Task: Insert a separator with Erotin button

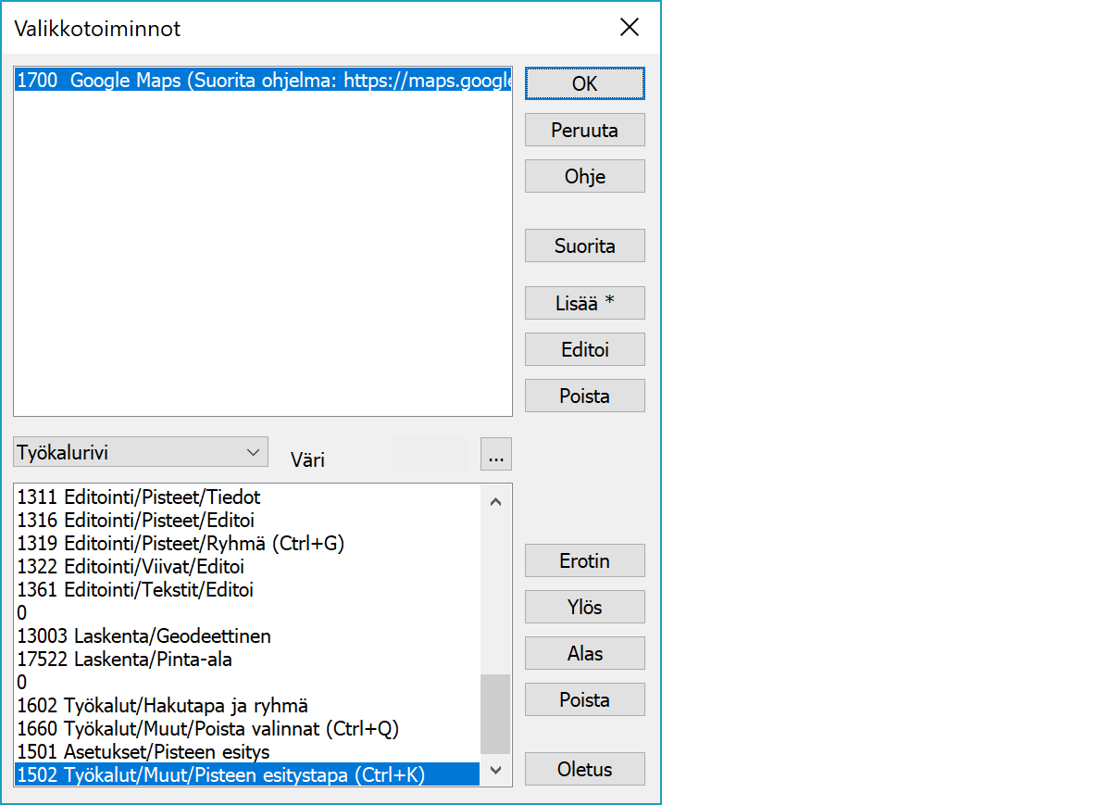Action: point(584,561)
